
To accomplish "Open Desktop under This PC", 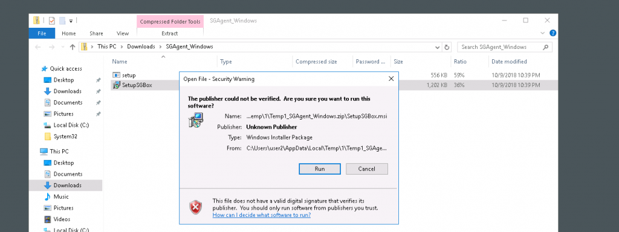I will tap(63, 163).
